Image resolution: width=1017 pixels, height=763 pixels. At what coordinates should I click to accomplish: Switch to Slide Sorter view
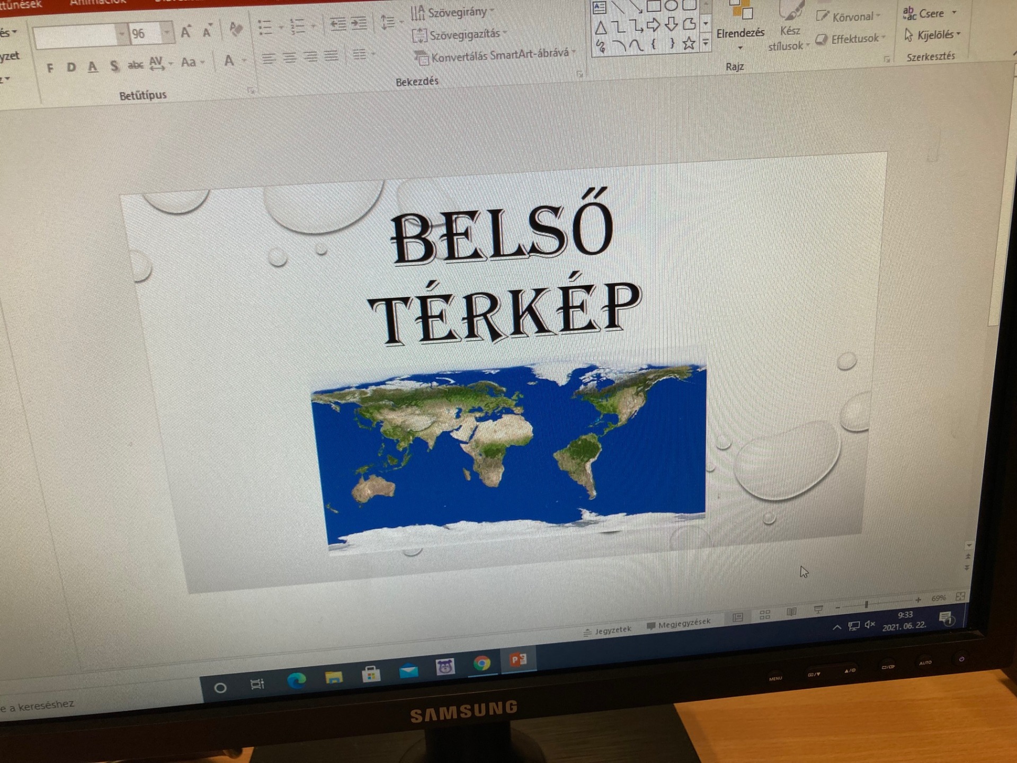tap(765, 615)
